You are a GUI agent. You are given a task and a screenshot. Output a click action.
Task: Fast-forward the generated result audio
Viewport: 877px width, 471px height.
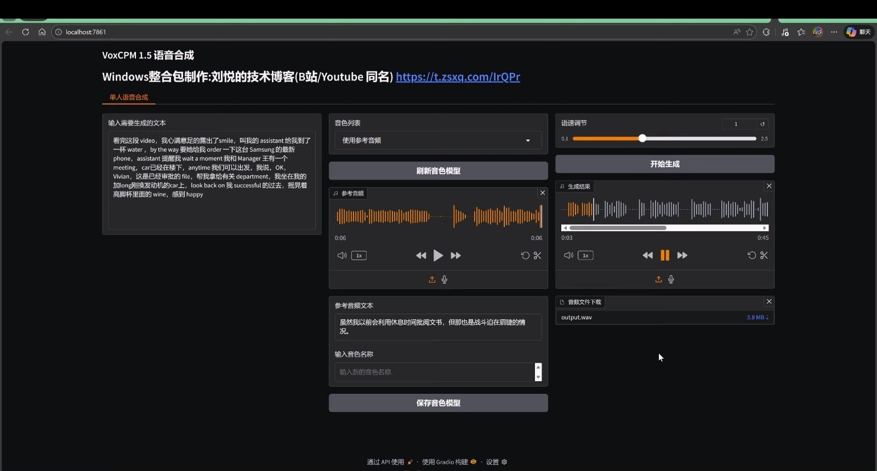[682, 255]
